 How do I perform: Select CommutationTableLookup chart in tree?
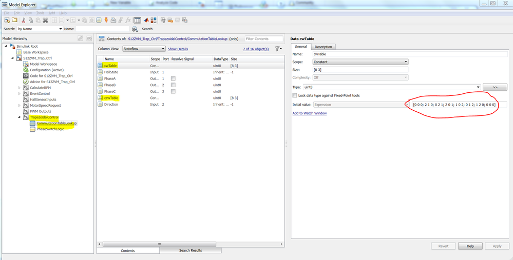pyautogui.click(x=56, y=123)
